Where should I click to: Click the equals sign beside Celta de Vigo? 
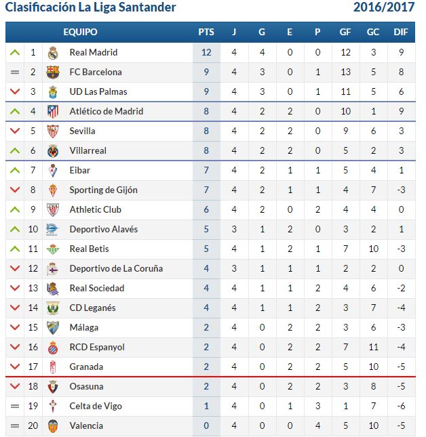click(x=15, y=406)
